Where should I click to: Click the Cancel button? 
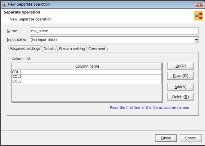(190, 138)
